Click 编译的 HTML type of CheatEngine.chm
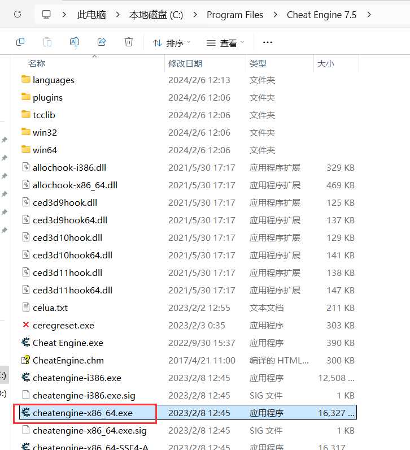 (x=279, y=361)
